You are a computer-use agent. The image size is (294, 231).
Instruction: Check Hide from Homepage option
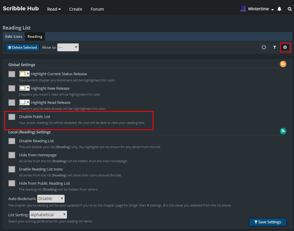point(12,155)
